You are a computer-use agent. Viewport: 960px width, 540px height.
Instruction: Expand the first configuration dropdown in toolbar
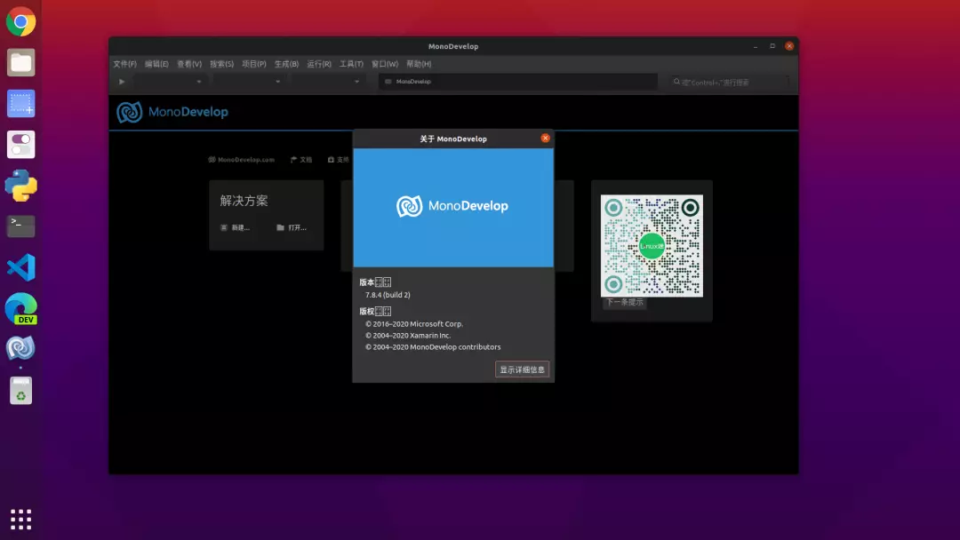click(198, 82)
